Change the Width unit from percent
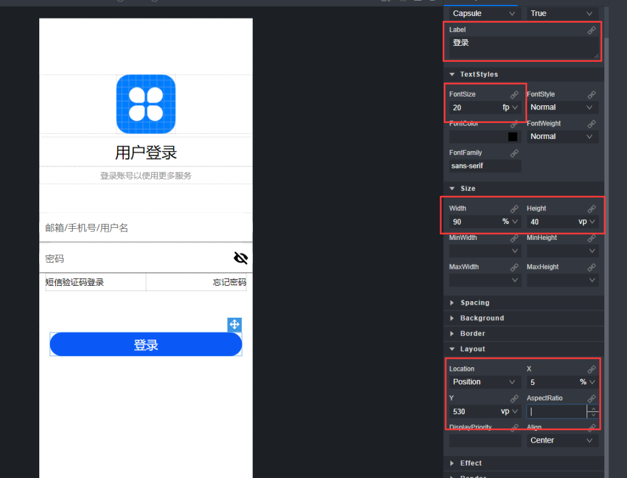The image size is (627, 478). [510, 222]
